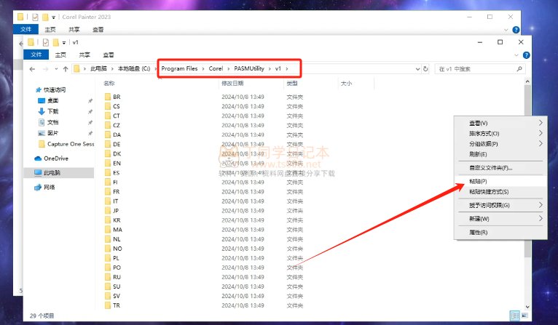This screenshot has width=558, height=325.
Task: Click the back navigation arrow
Action: point(34,68)
